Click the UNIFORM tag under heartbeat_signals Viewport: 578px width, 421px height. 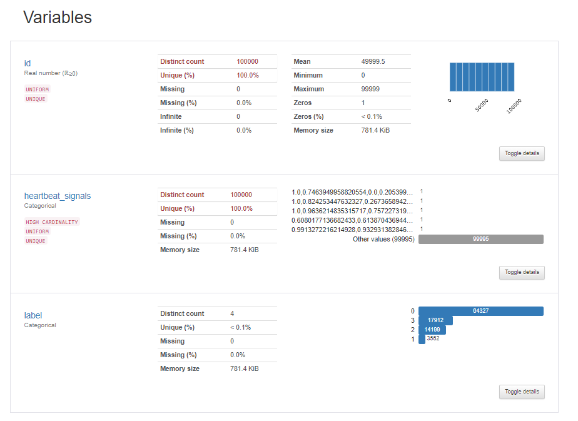coord(38,231)
